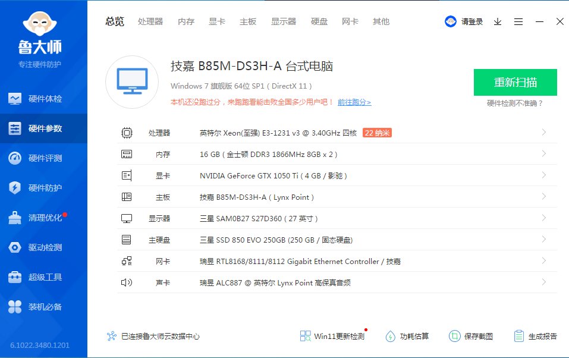Open 硬件体检 in the sidebar
Screen dimensions: 569x358
[x=43, y=98]
